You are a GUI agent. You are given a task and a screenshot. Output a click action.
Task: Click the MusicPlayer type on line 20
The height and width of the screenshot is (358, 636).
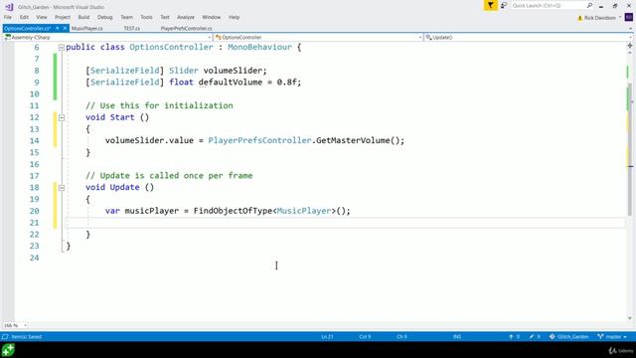point(304,211)
